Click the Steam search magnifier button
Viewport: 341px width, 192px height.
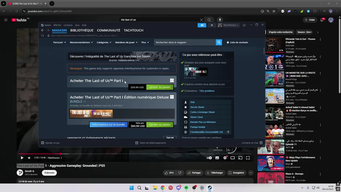coord(219,42)
